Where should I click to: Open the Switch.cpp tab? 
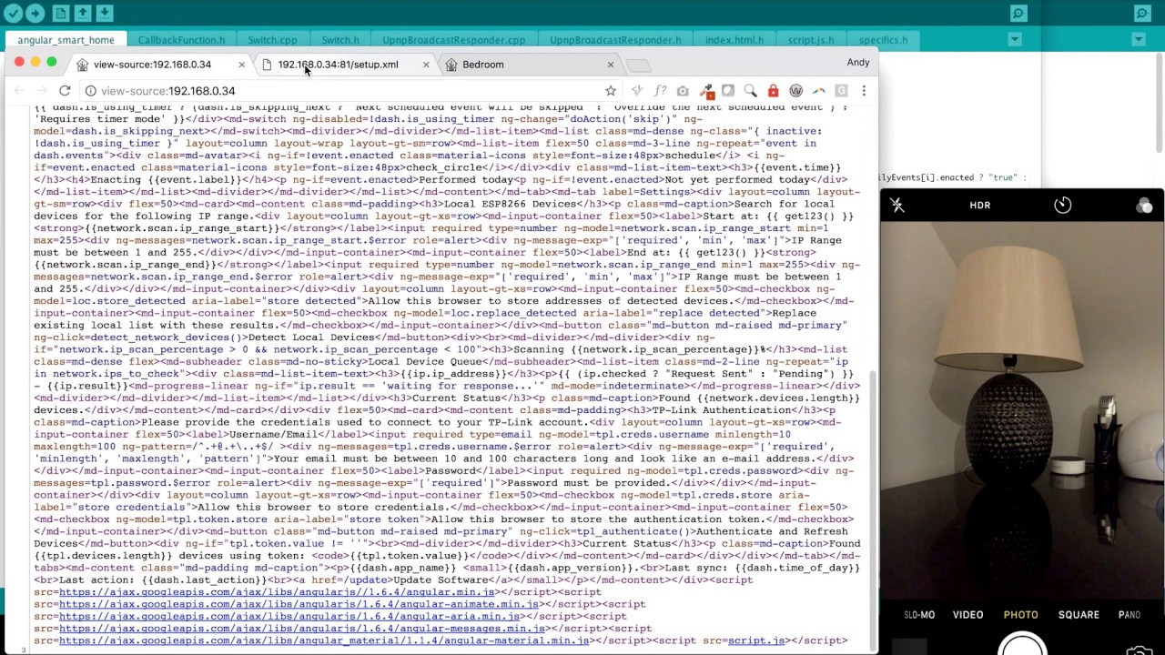(272, 40)
